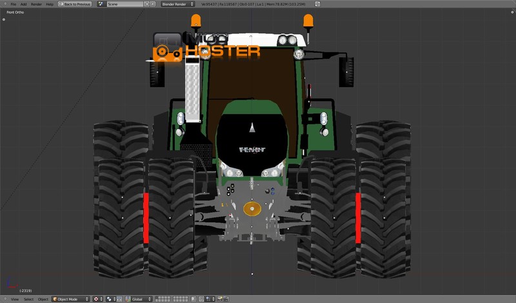Click the right orange beacon light

pyautogui.click(x=308, y=21)
